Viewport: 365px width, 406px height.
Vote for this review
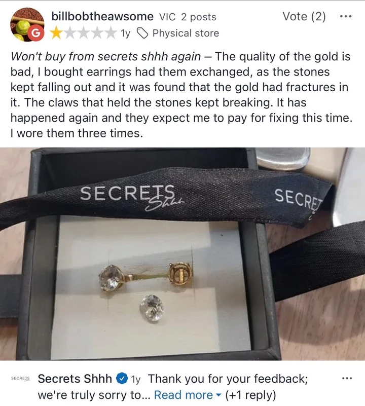coord(304,17)
